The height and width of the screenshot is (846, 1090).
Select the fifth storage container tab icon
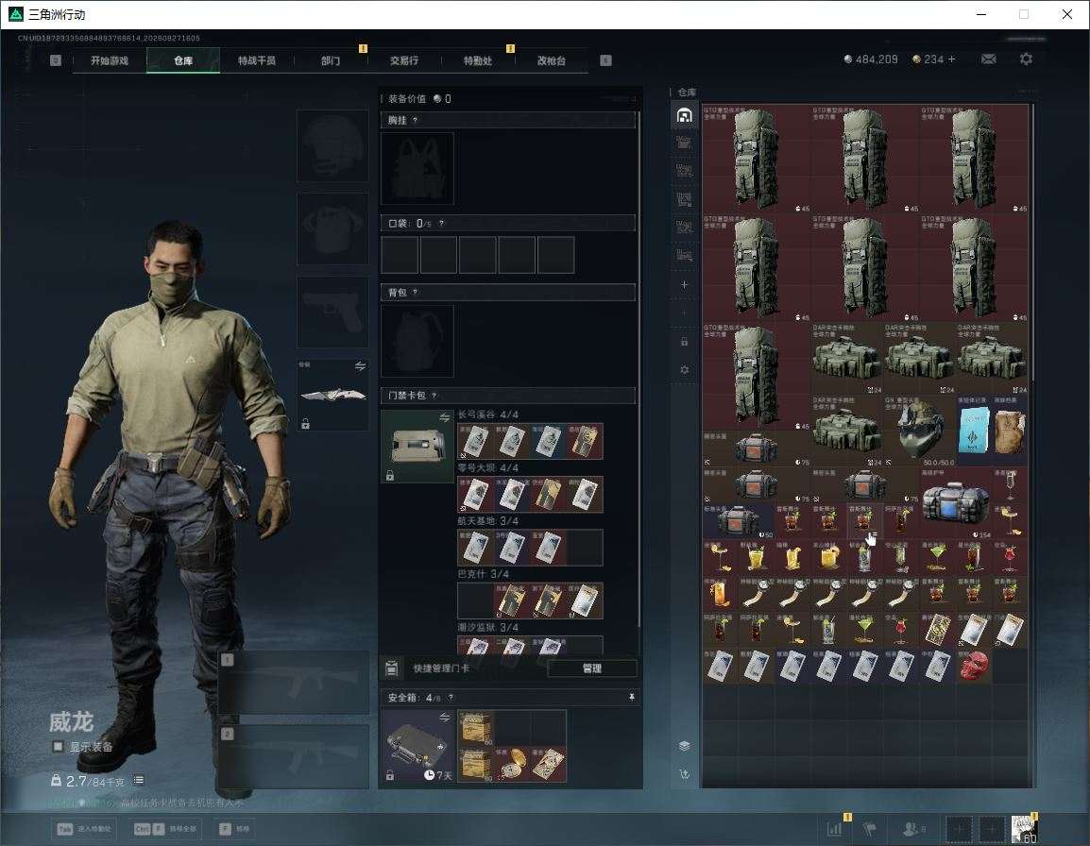[x=684, y=228]
